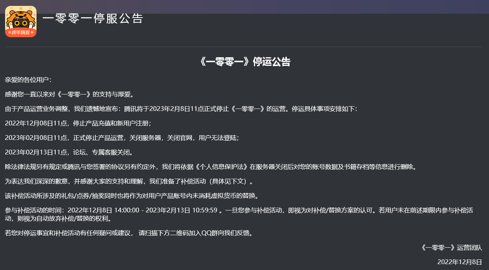Click the 《一零零一》运营团队 signature
This screenshot has height=270, width=489.
(x=451, y=247)
